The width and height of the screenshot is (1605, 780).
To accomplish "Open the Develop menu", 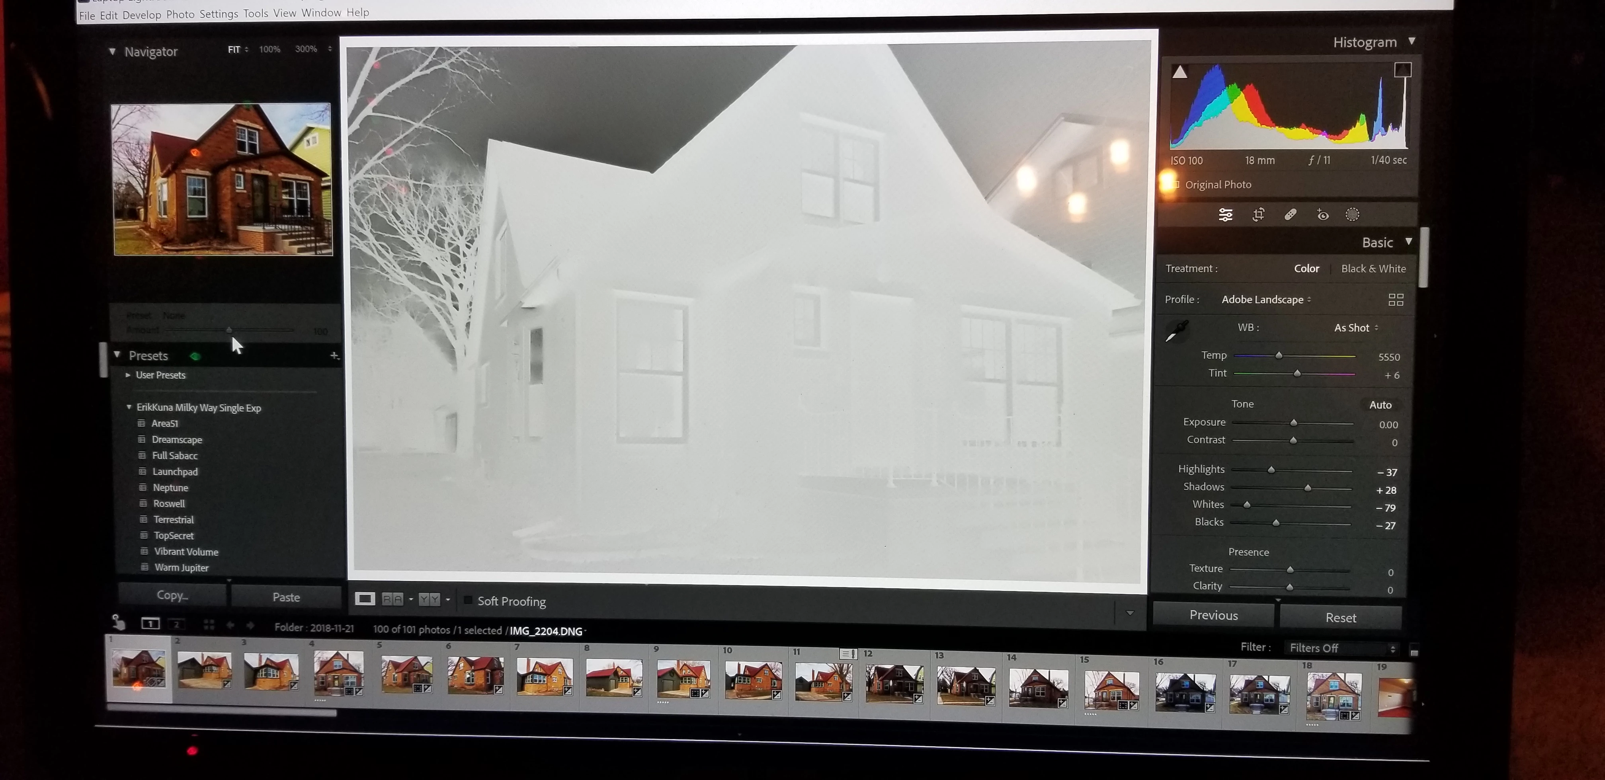I will (x=141, y=15).
